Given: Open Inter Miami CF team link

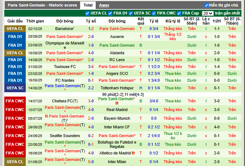Looking at the screenshot, I should [117, 127].
